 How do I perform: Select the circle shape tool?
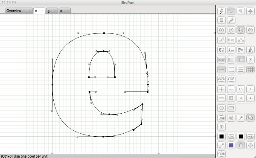point(221,108)
